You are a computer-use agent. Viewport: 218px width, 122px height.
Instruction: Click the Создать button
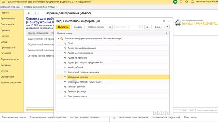point(78,27)
